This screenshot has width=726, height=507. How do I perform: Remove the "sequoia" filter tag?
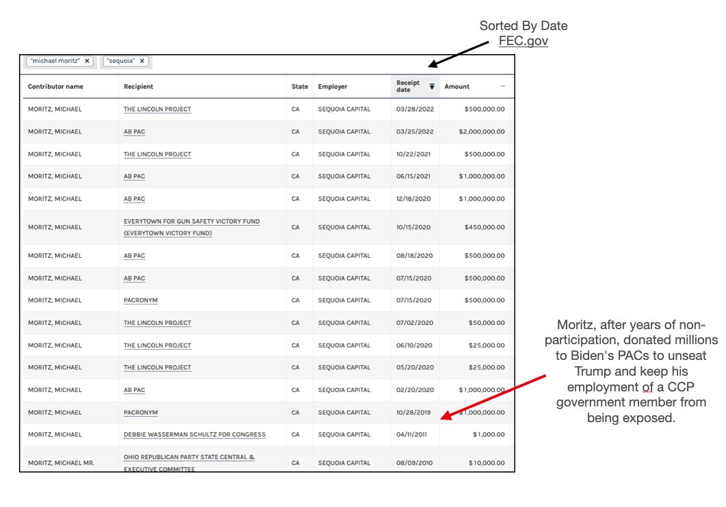pos(142,62)
